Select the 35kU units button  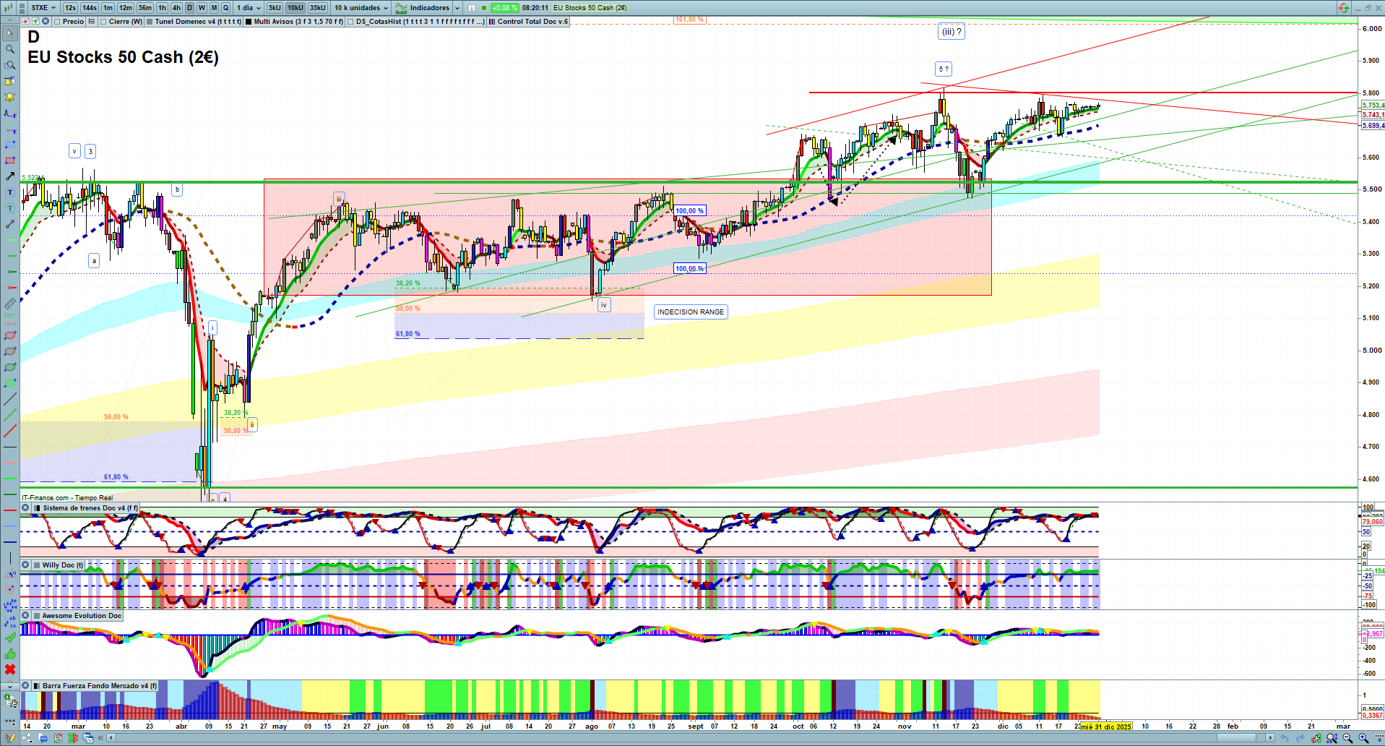(317, 8)
